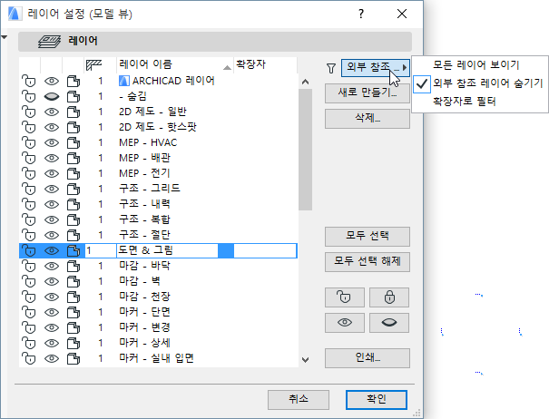This screenshot has width=549, height=419.
Task: Click lock icon of 마커 - 단면 row
Action: click(29, 312)
